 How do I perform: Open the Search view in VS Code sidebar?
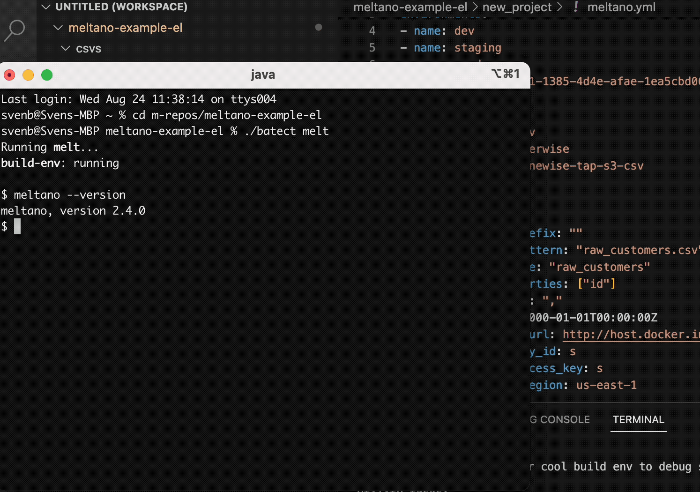pos(15,30)
